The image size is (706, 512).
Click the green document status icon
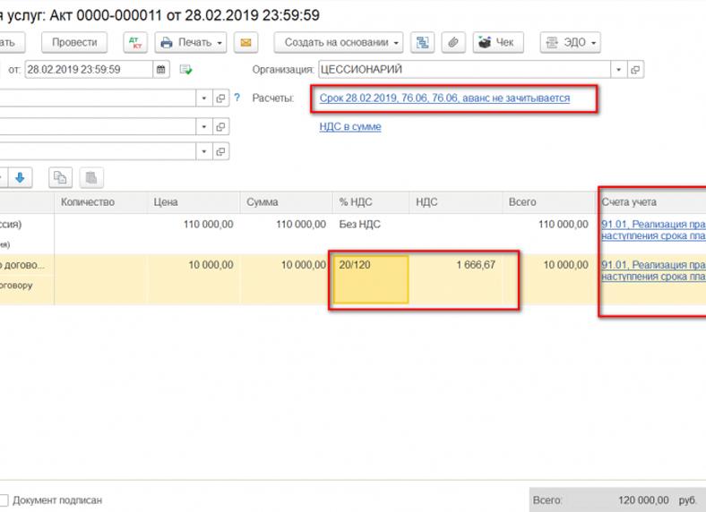[185, 69]
